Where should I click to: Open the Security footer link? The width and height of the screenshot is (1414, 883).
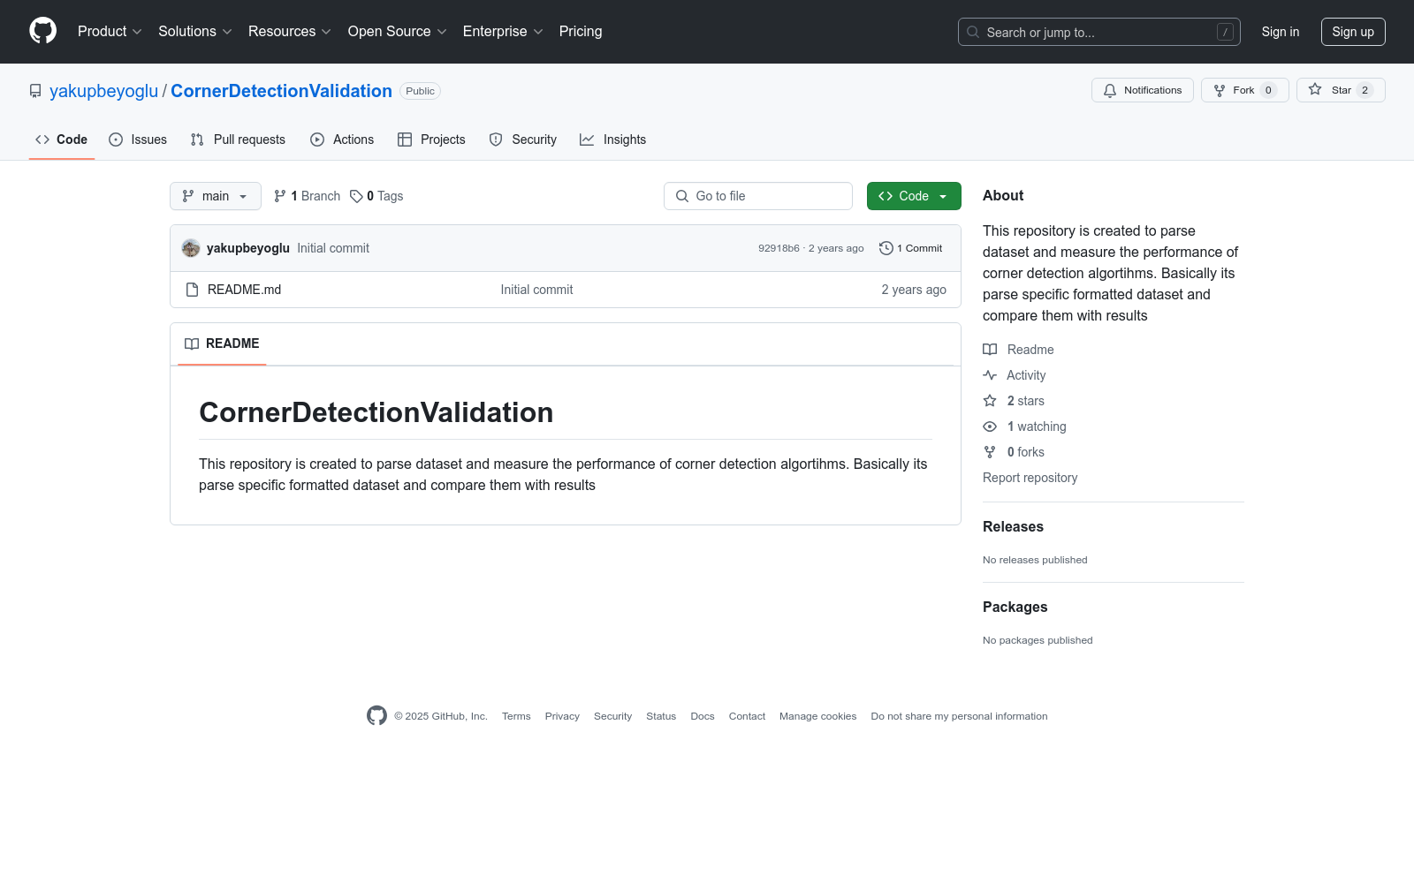click(x=612, y=716)
